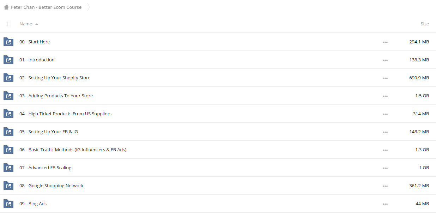436x213 pixels.
Task: Click Peter Chan - Better Ecom Course breadcrumb
Action: (x=46, y=7)
